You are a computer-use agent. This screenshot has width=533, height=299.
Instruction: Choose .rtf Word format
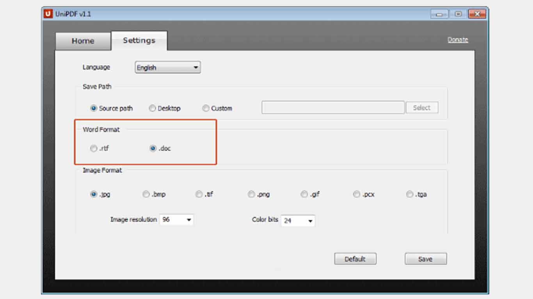(99, 148)
